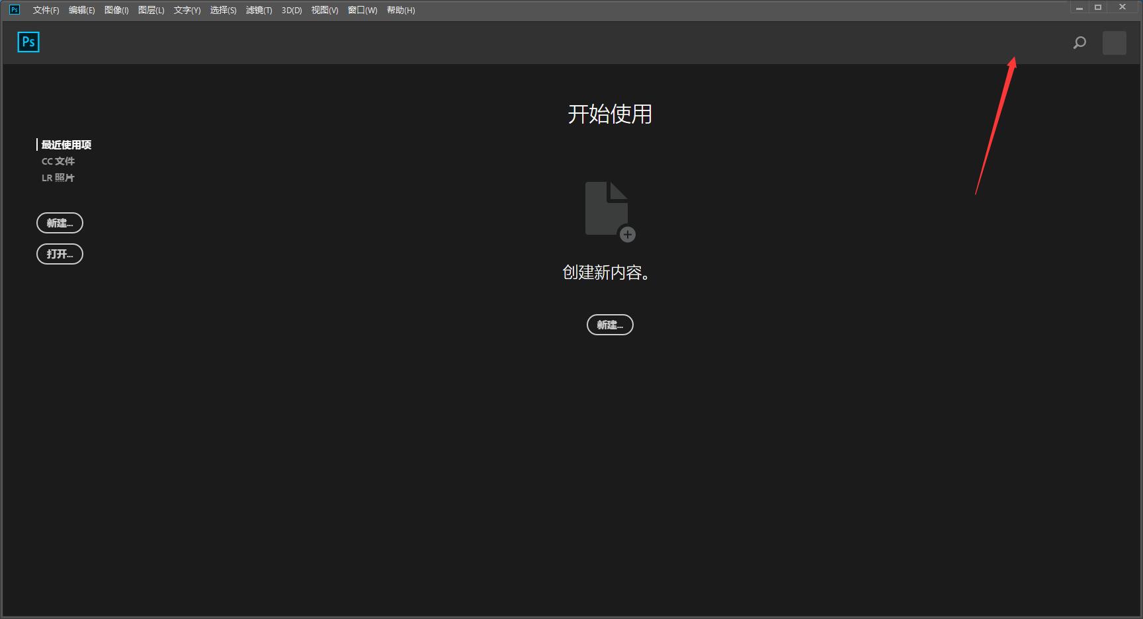Open the 窗口(W) menu
The image size is (1143, 619).
point(362,10)
